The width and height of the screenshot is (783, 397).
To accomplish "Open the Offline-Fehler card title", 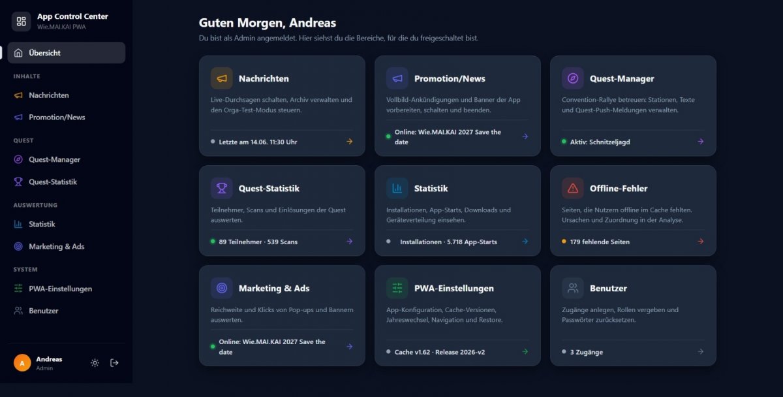I will pyautogui.click(x=619, y=188).
